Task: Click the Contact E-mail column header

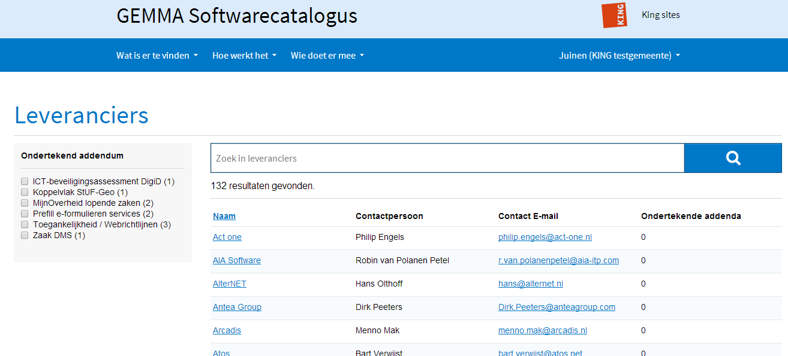Action: [x=528, y=216]
